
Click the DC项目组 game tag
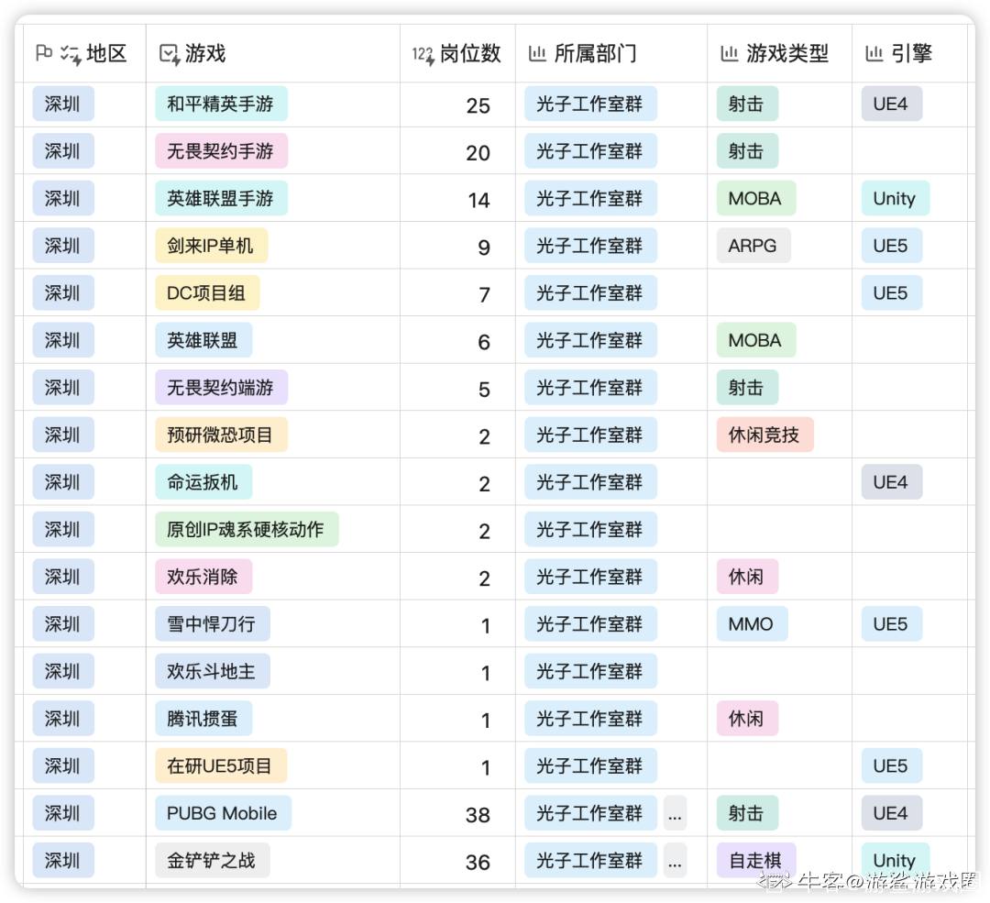[207, 293]
